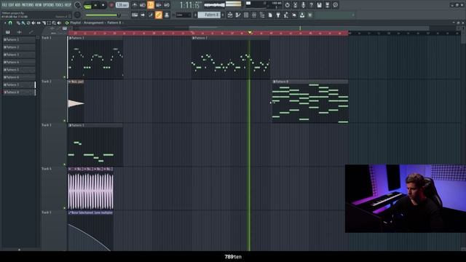Switch the Pattern/Song mode toggle
The width and height of the screenshot is (466, 262).
coord(87,5)
